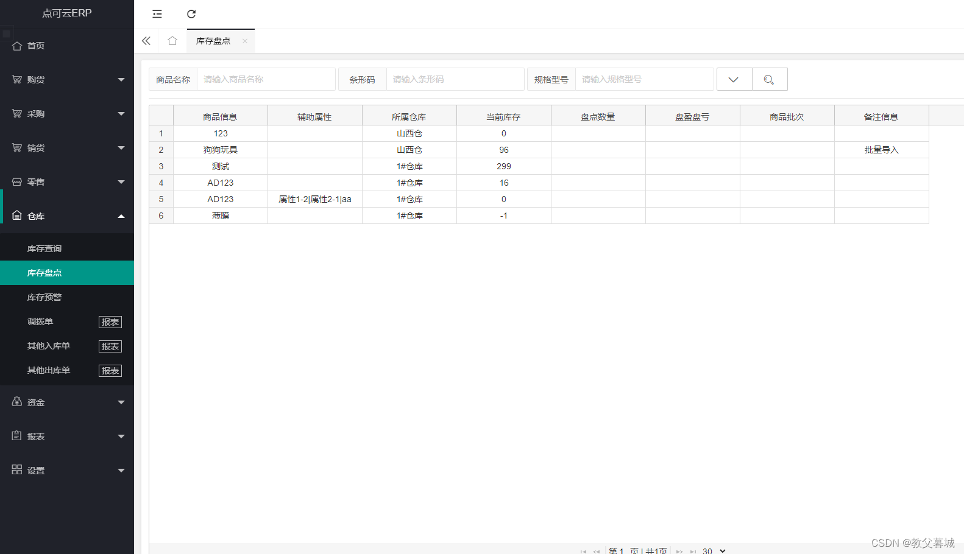This screenshot has height=554, width=964.
Task: Expand the 零售 menu arrow
Action: 121,182
